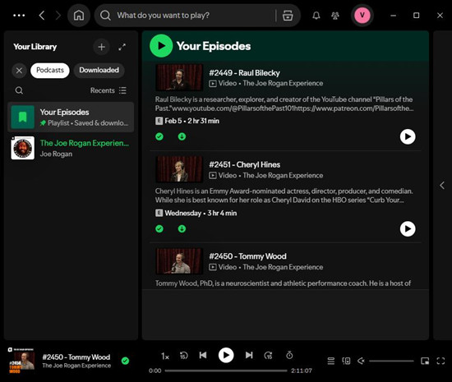The width and height of the screenshot is (452, 382).
Task: Toggle the Podcasts filter chip
Action: click(x=50, y=71)
